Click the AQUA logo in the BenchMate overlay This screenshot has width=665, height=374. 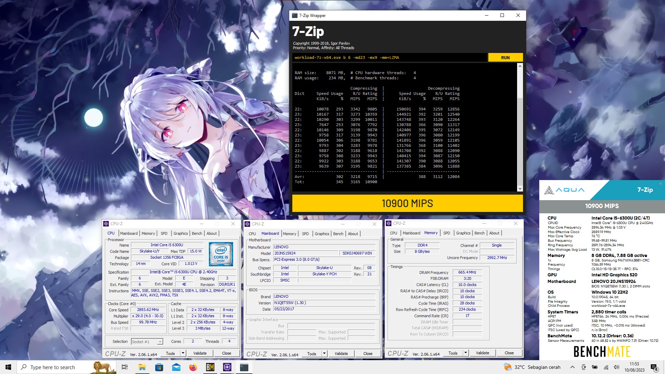tap(564, 190)
